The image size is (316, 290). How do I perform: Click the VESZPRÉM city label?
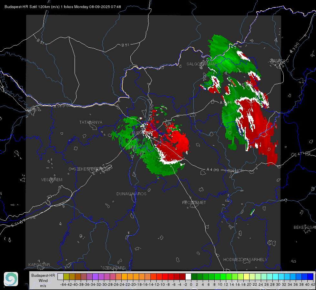[52, 180]
